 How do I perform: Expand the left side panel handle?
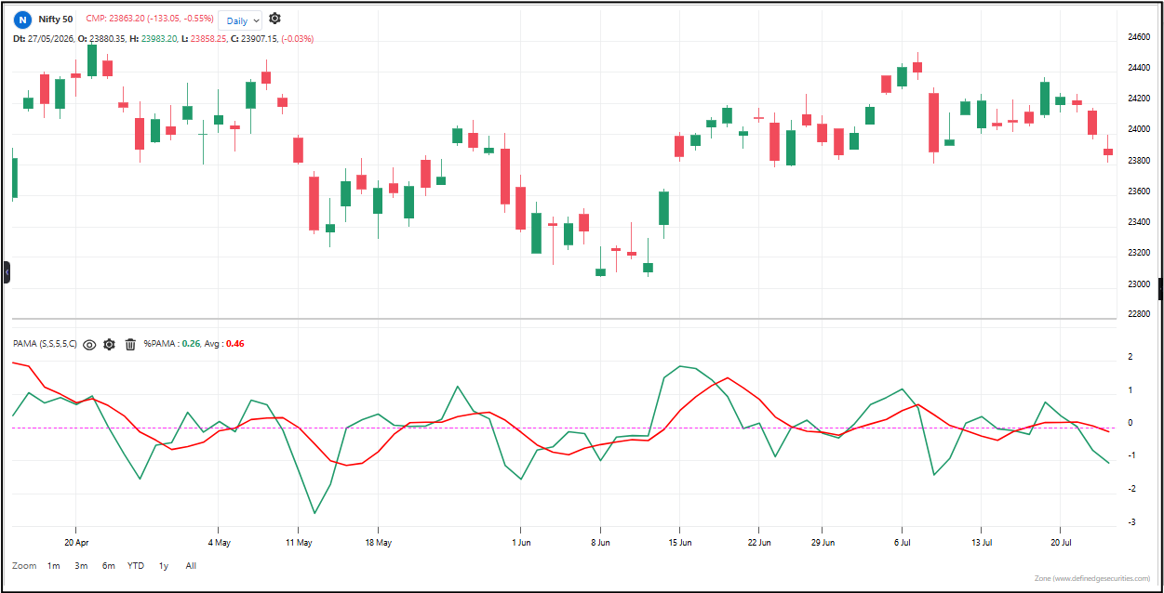(7, 272)
